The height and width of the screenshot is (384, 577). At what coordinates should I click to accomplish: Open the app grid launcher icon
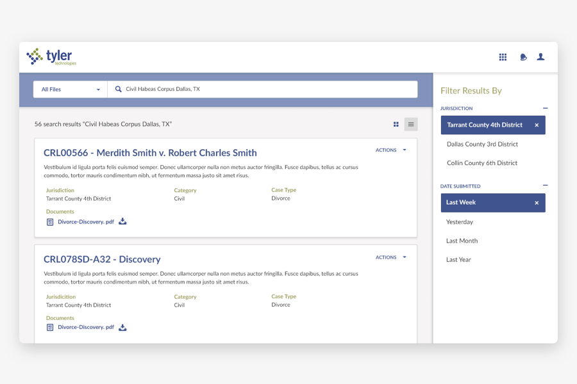503,57
